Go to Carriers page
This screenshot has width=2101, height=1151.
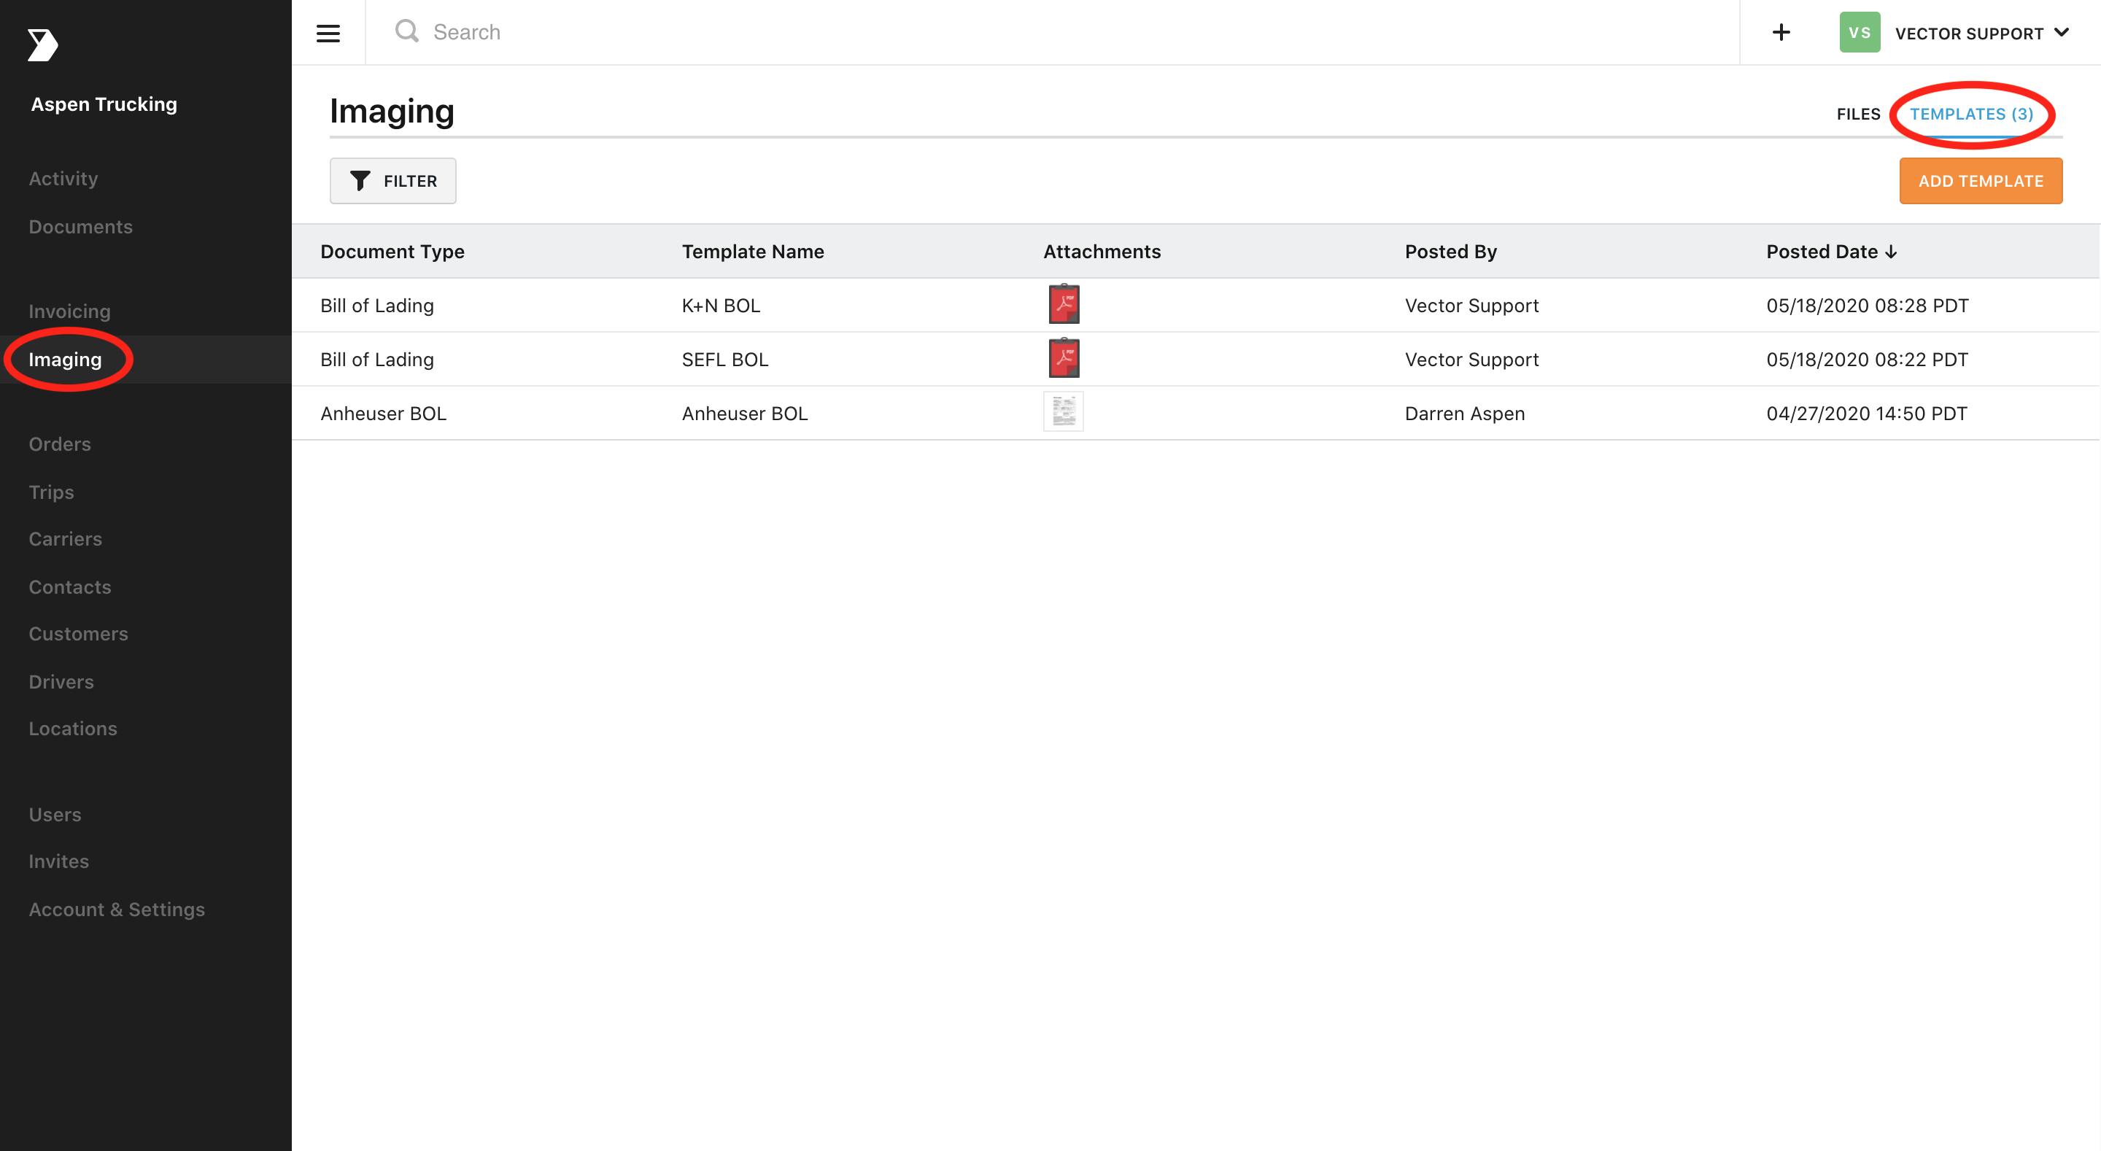coord(65,539)
